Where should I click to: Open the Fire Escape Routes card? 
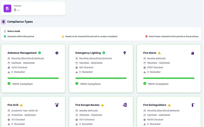pos(101,112)
